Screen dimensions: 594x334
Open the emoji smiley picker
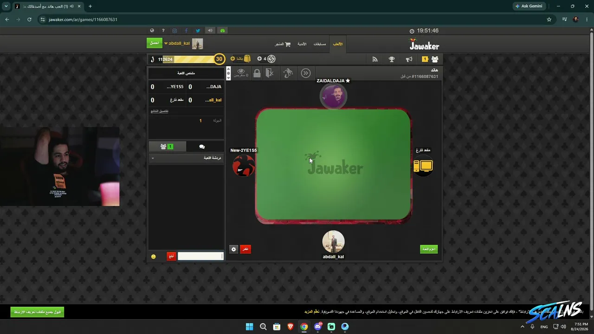154,257
